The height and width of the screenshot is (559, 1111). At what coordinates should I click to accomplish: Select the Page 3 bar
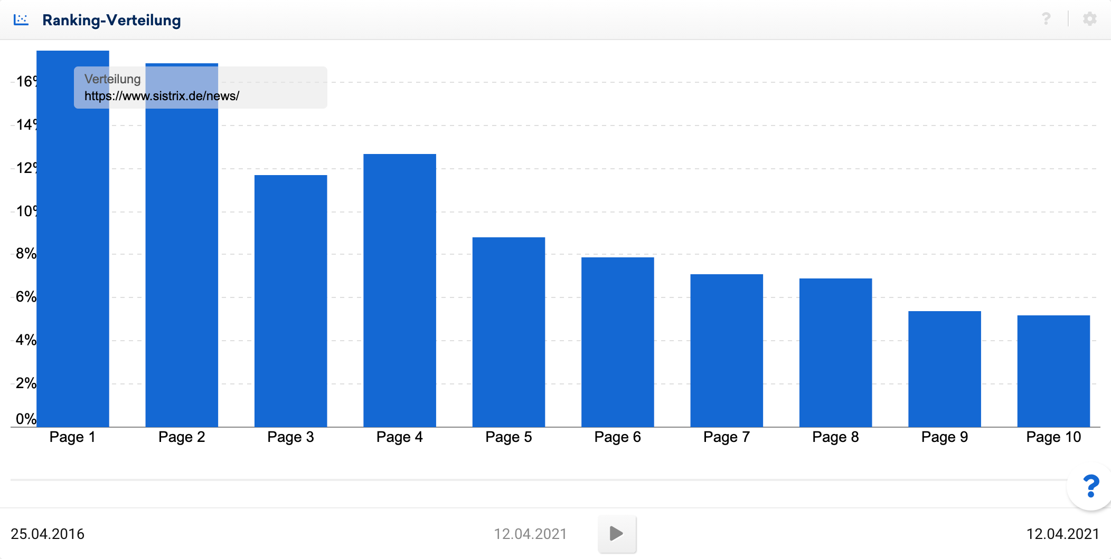coord(291,301)
